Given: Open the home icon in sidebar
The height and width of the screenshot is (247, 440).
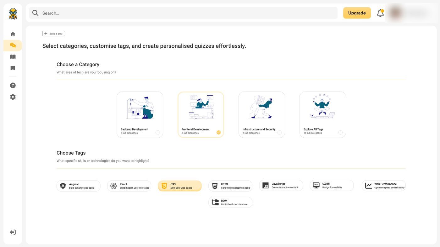Looking at the screenshot, I should click(x=13, y=34).
